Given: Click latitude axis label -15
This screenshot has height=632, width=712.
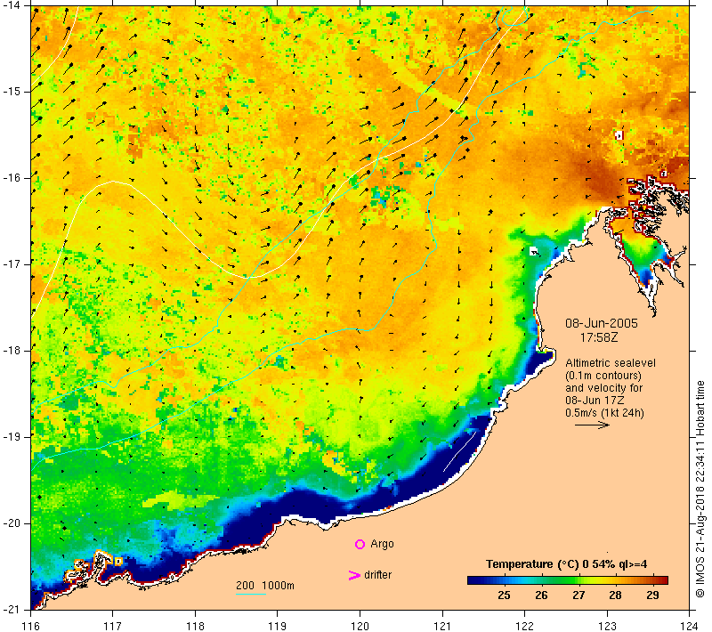Looking at the screenshot, I should (x=12, y=92).
